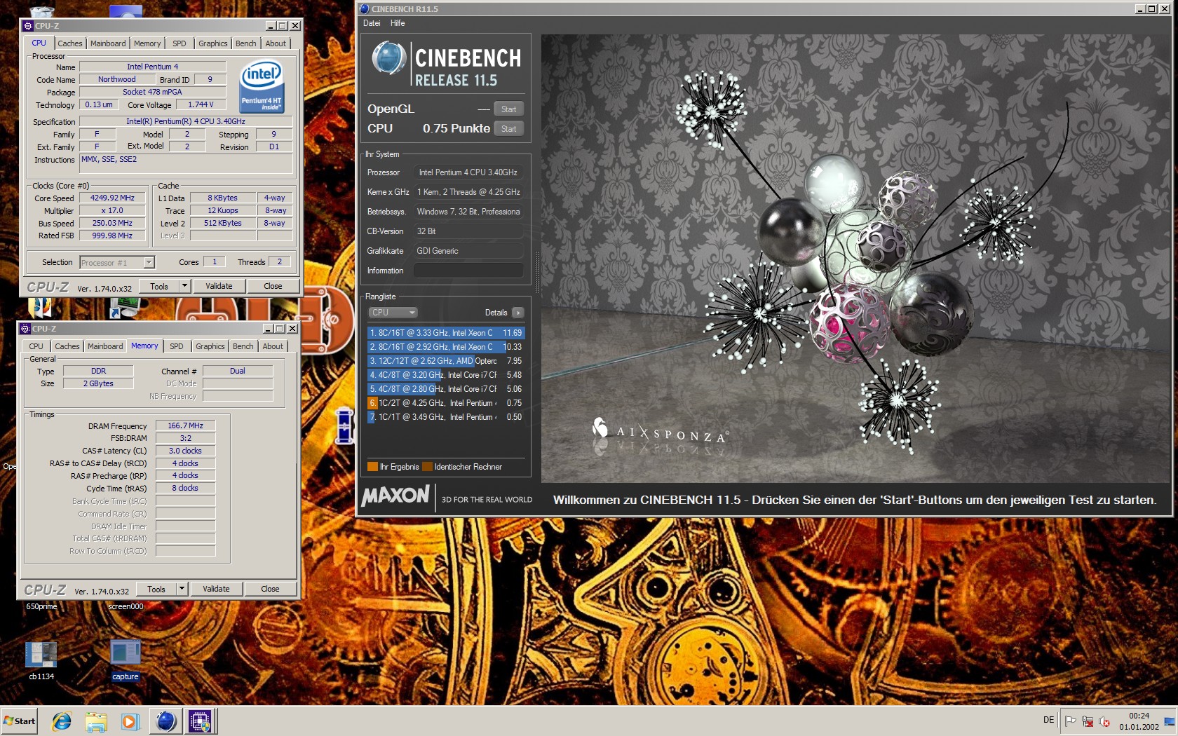The image size is (1178, 736).
Task: Click the Information field in Cinebench
Action: point(468,271)
